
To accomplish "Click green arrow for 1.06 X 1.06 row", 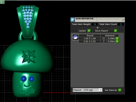I will click(x=117, y=39).
